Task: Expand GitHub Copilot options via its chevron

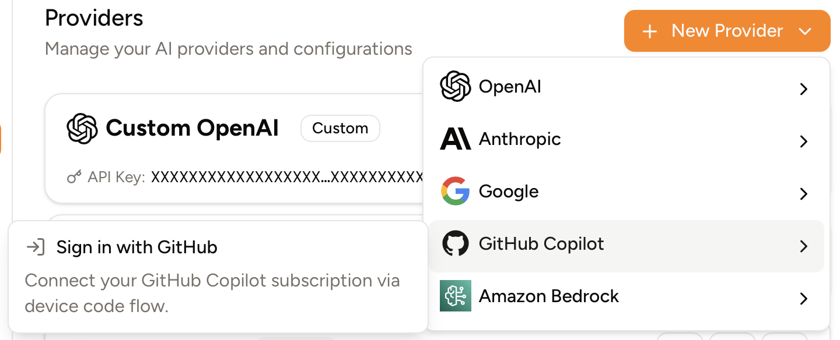Action: coord(803,246)
